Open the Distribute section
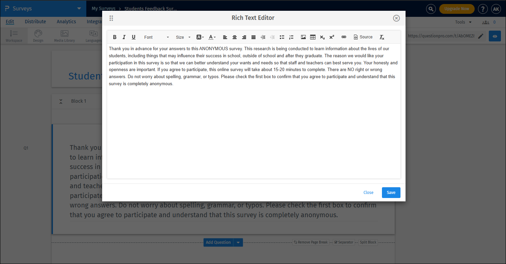 point(35,21)
